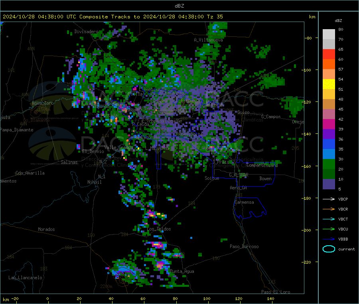
Task: Click the 'Morados' place label
Action: [46, 229]
